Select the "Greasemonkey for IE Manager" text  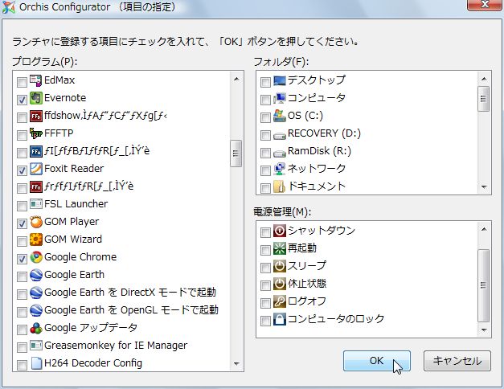(x=116, y=346)
